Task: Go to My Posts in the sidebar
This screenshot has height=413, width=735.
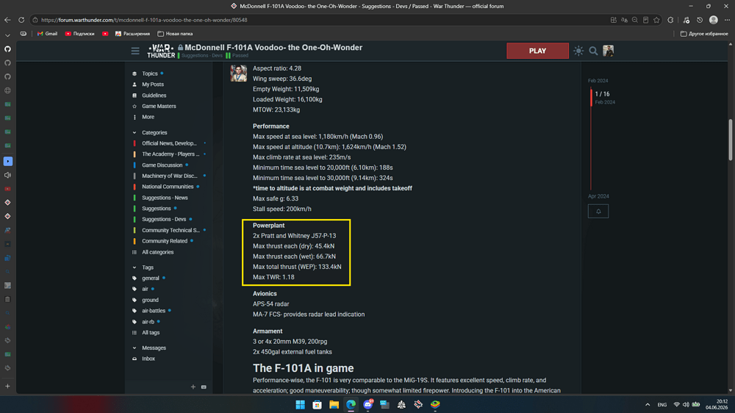Action: pyautogui.click(x=153, y=85)
